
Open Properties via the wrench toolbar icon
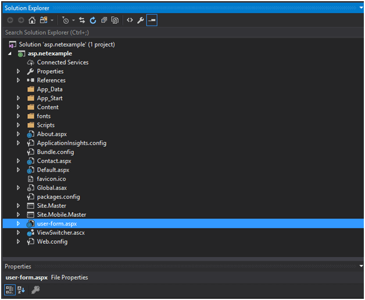(x=141, y=20)
